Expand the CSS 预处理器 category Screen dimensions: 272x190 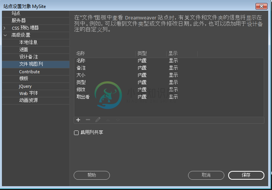click(x=5, y=28)
